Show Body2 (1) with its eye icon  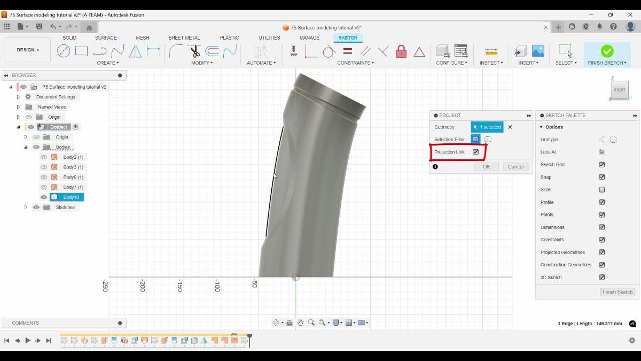pyautogui.click(x=44, y=157)
